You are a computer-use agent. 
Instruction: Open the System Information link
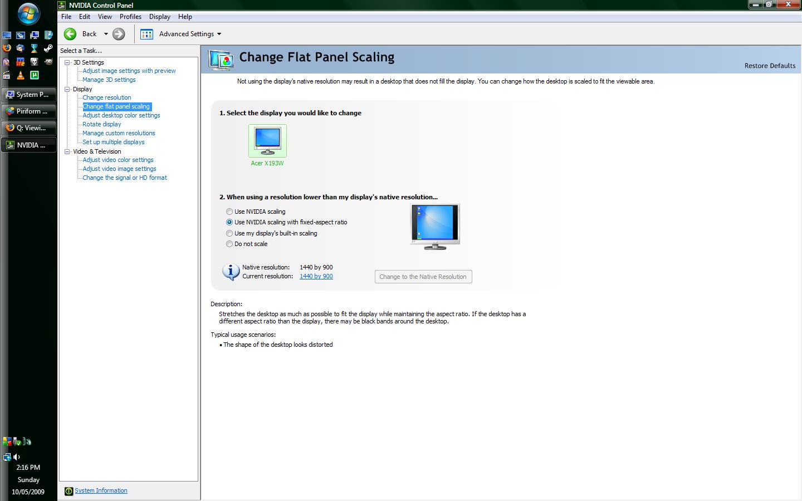(101, 490)
